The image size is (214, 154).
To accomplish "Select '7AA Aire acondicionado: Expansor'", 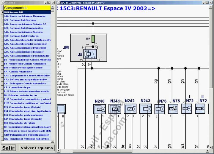I will pyautogui.click(x=27, y=52).
